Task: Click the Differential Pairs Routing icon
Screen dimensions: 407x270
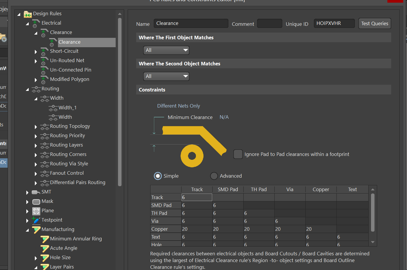Action: coord(45,183)
